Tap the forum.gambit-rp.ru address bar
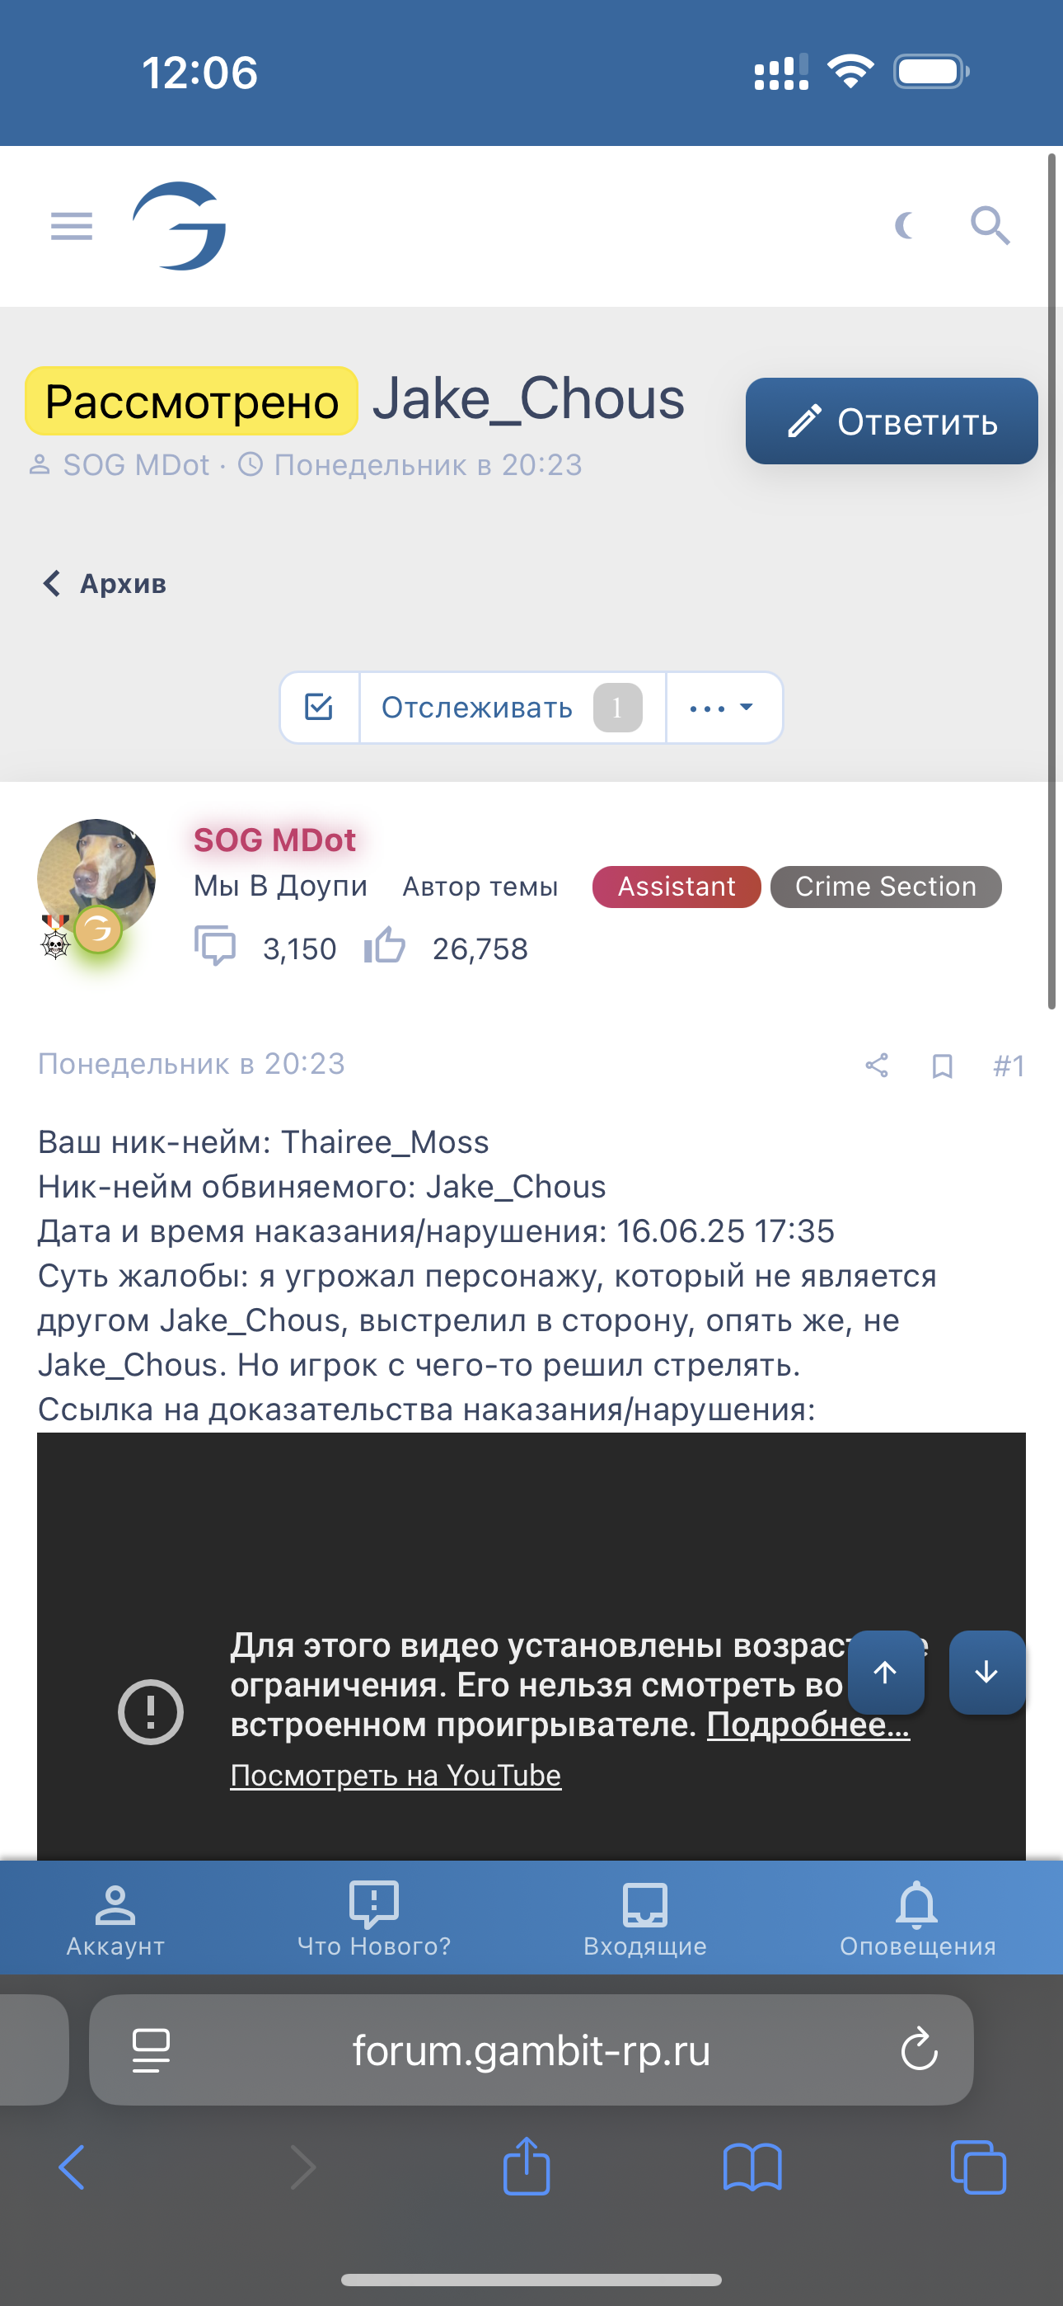This screenshot has height=2306, width=1063. click(531, 2049)
